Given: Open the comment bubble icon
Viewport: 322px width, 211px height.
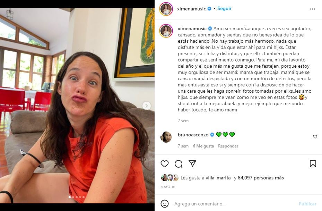Looking at the screenshot, I should coord(179,164).
